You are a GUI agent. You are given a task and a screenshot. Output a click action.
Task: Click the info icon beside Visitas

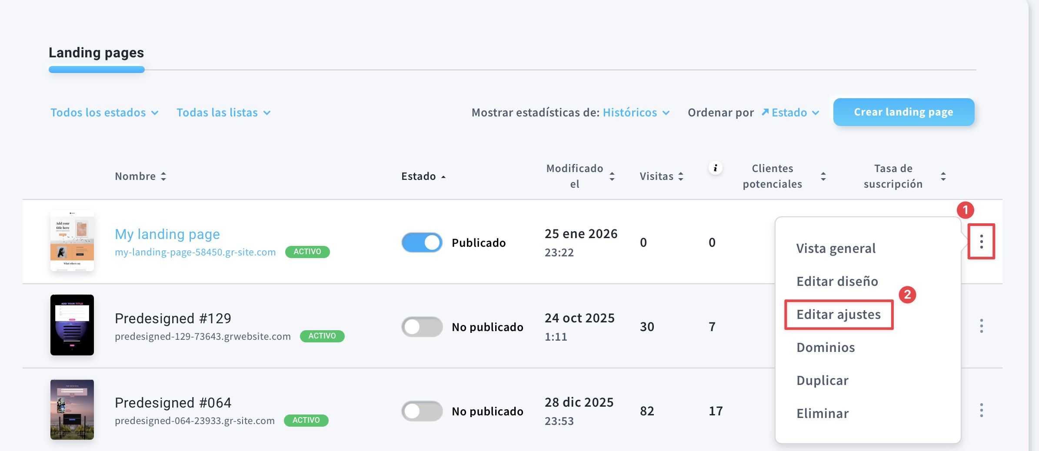point(715,168)
